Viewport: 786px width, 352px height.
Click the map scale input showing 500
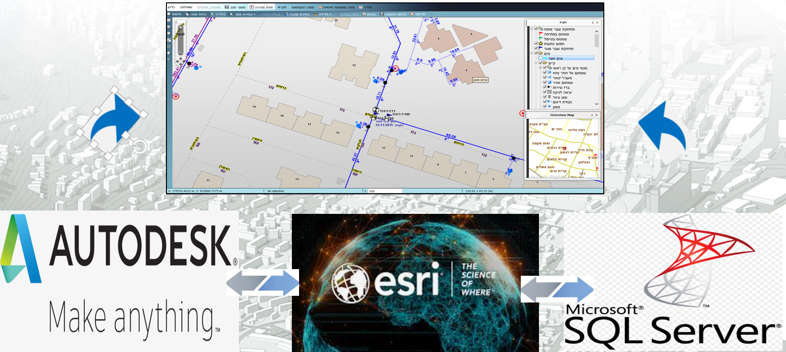(385, 191)
